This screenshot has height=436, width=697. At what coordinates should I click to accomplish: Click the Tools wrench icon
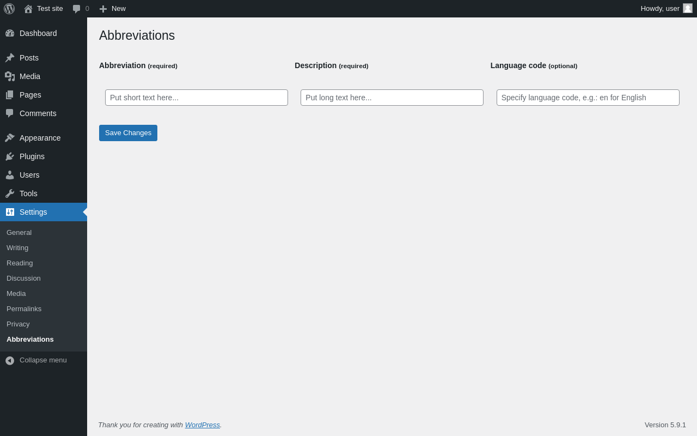[10, 193]
